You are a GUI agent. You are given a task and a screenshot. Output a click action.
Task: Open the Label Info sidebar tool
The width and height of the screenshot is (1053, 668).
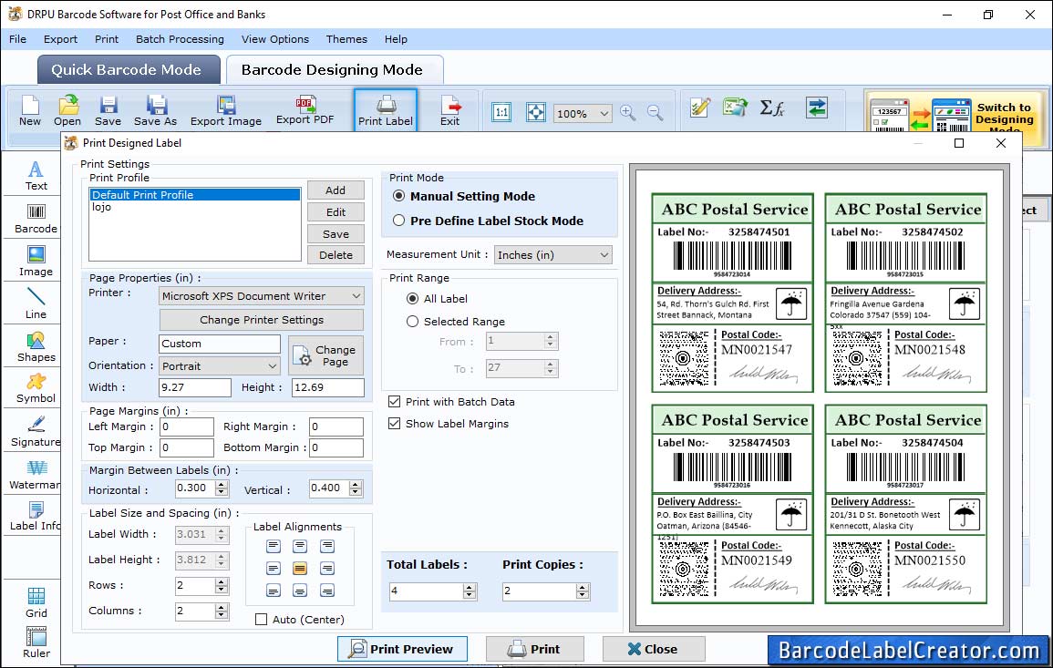[36, 517]
